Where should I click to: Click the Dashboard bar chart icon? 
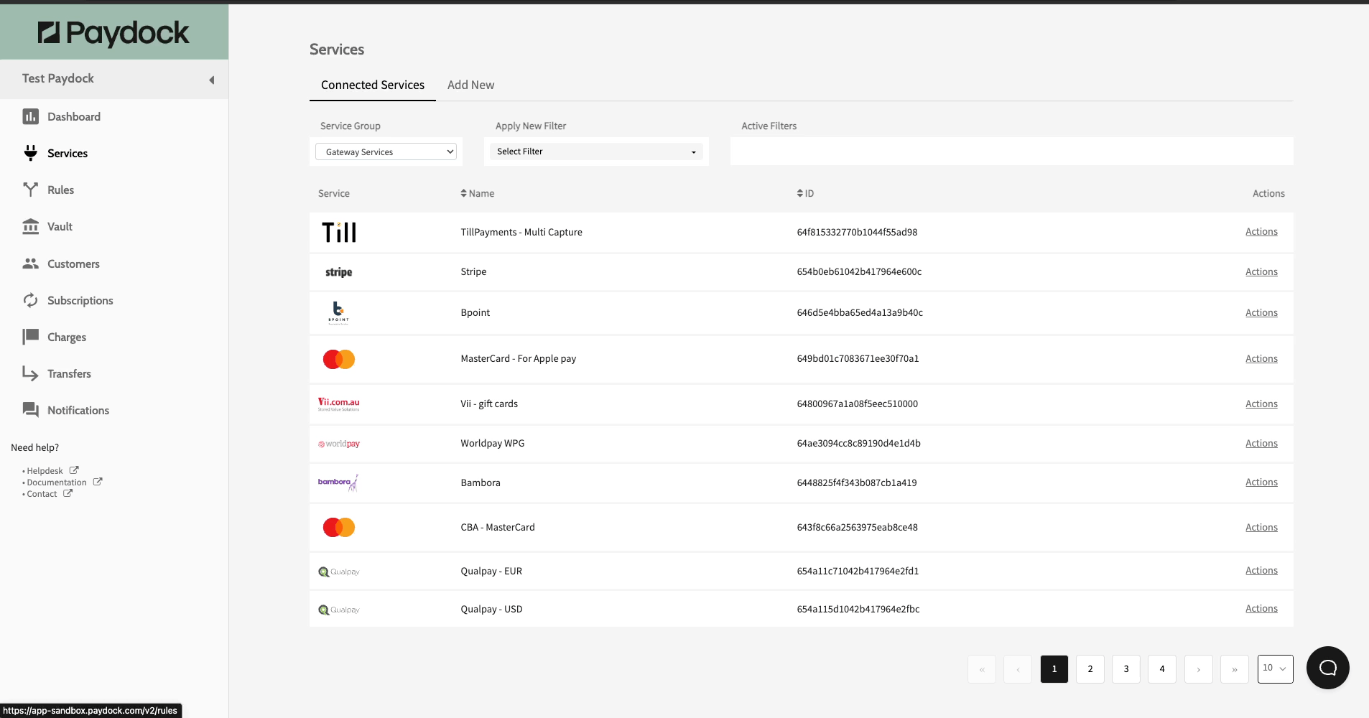pos(30,116)
